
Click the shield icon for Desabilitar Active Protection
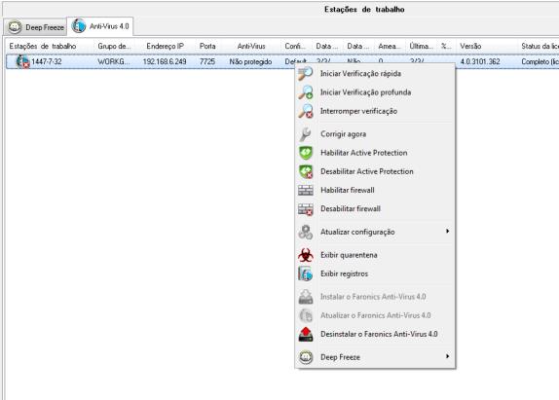306,171
